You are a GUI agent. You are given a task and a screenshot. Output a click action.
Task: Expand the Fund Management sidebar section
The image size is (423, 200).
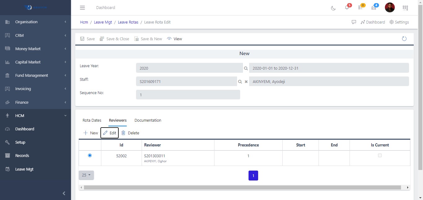click(32, 75)
